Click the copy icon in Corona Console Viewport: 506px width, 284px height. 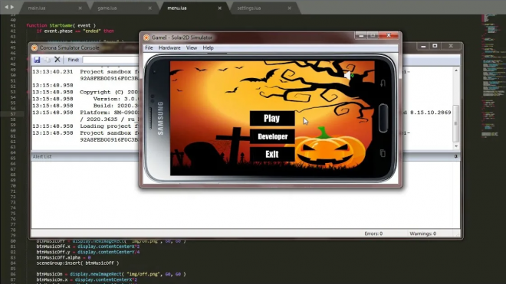pos(47,60)
